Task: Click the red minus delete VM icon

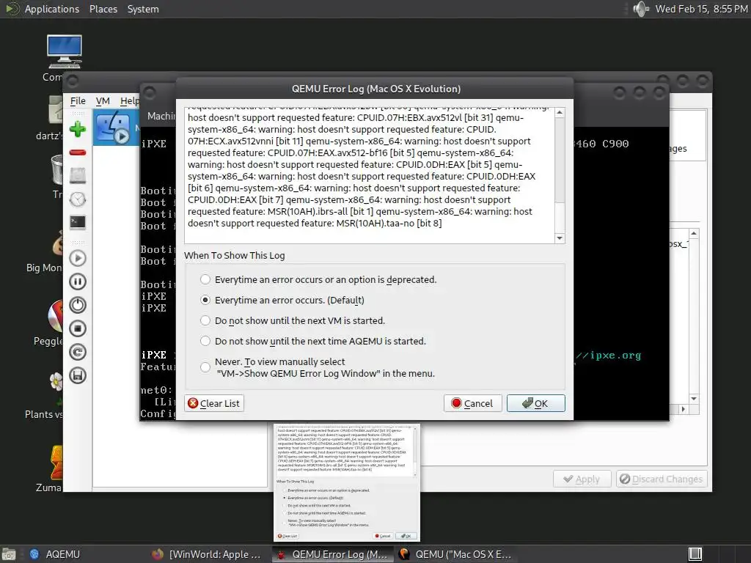Action: pyautogui.click(x=78, y=152)
